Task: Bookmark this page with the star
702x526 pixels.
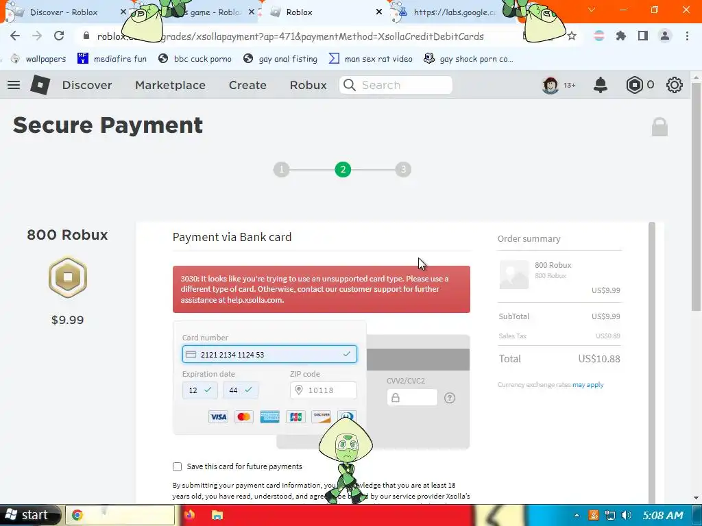Action: (x=572, y=36)
